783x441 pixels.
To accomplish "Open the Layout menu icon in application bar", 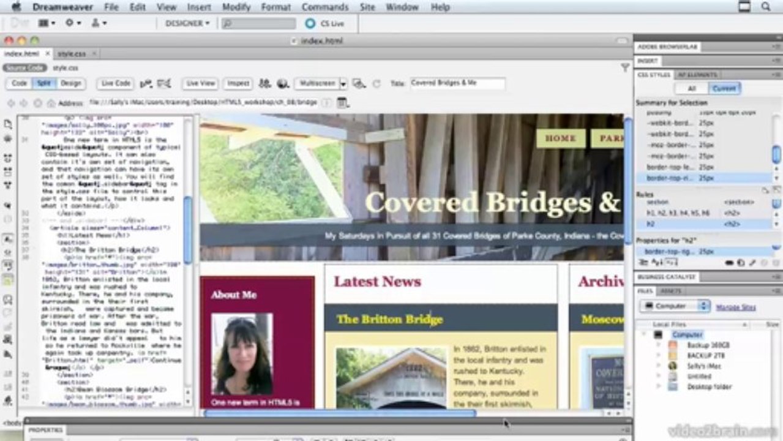I will (47, 23).
